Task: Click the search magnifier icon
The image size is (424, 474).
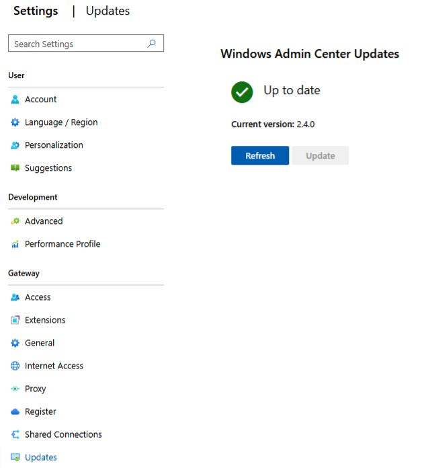Action: (x=152, y=44)
